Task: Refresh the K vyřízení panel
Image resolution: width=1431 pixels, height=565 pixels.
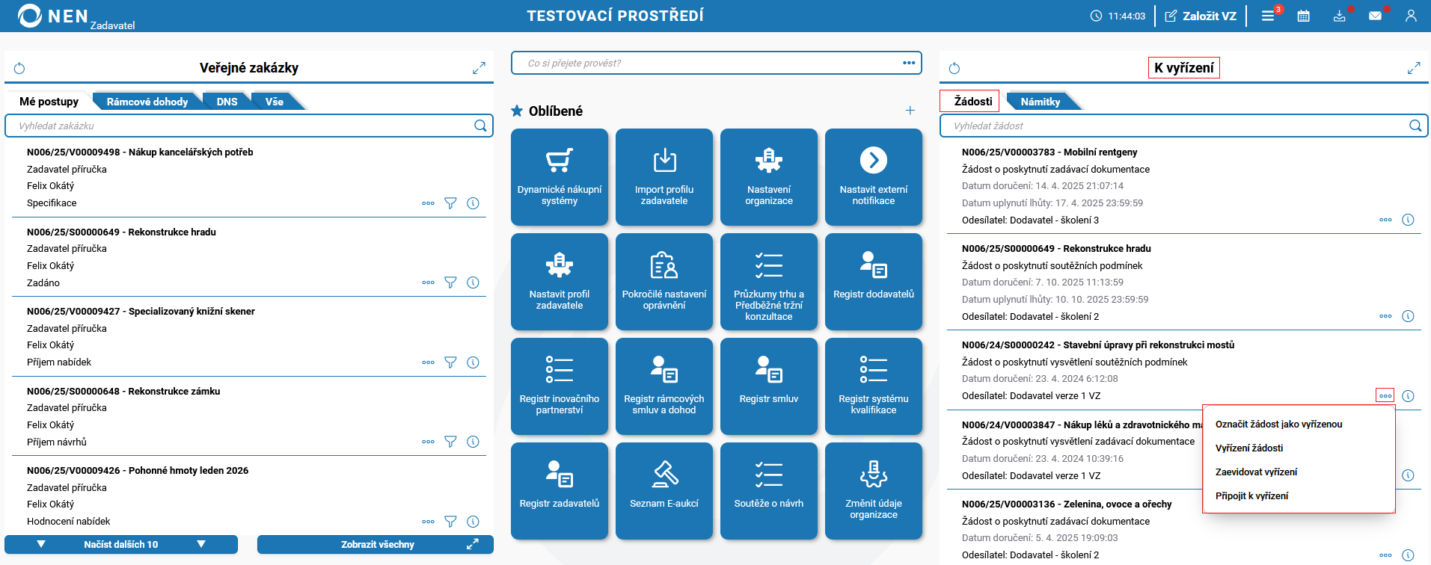Action: point(954,69)
